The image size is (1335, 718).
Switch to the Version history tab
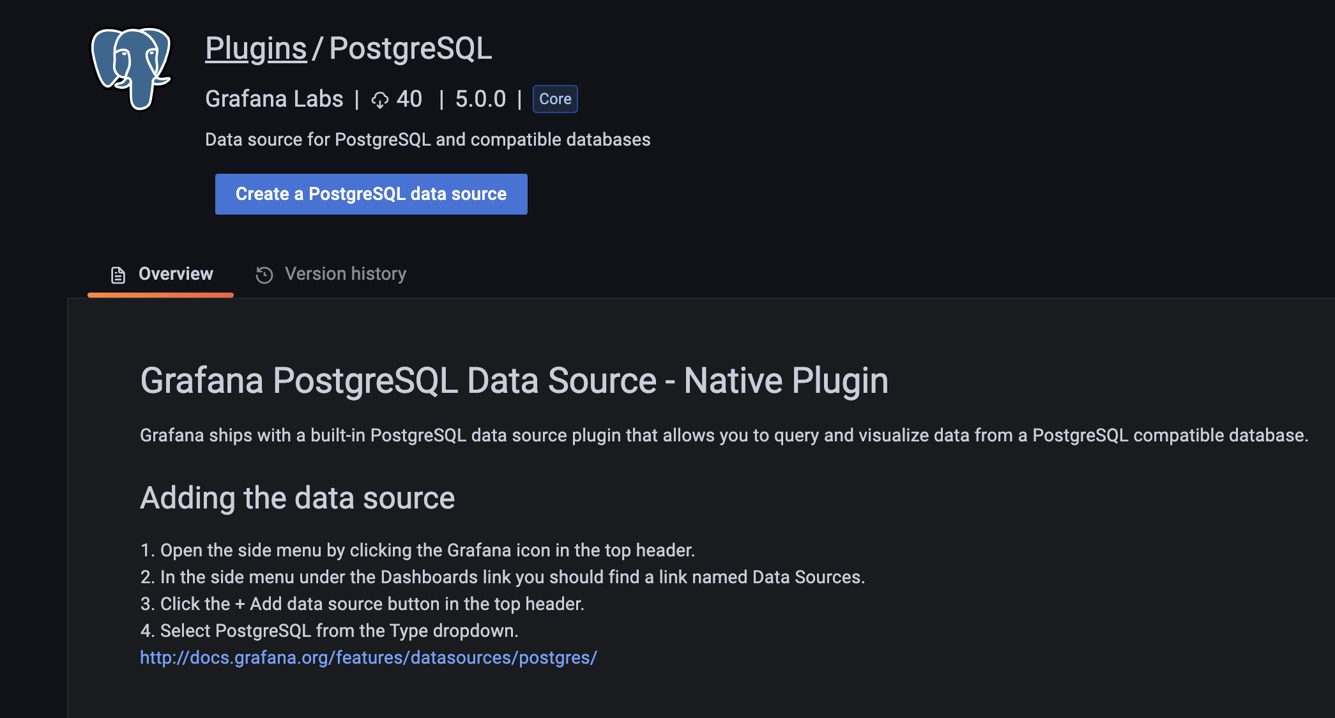(x=345, y=274)
